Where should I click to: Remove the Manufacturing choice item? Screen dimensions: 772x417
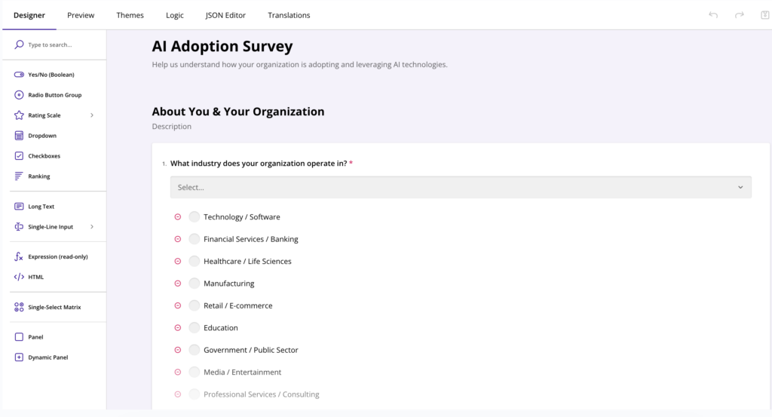[178, 284]
